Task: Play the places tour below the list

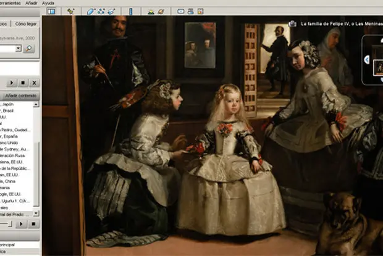Action: [21, 224]
